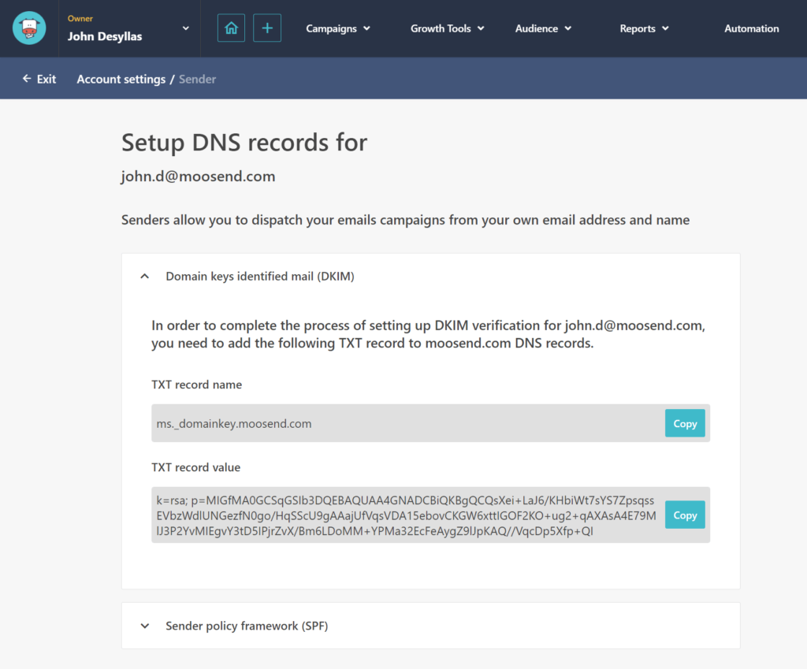807x669 pixels.
Task: Click the collapse arrow on the DKIM section
Action: (144, 276)
